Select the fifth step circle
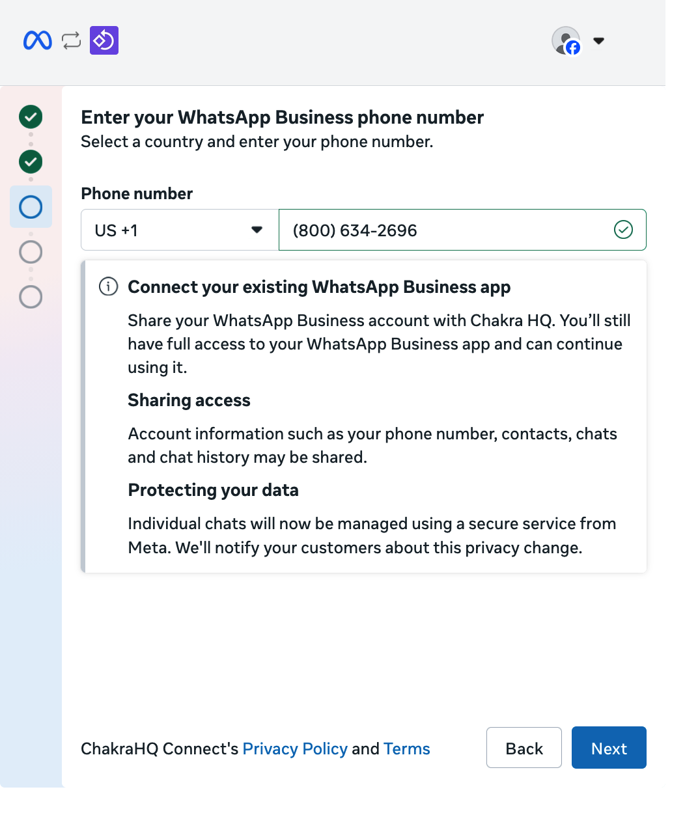 pyautogui.click(x=31, y=297)
